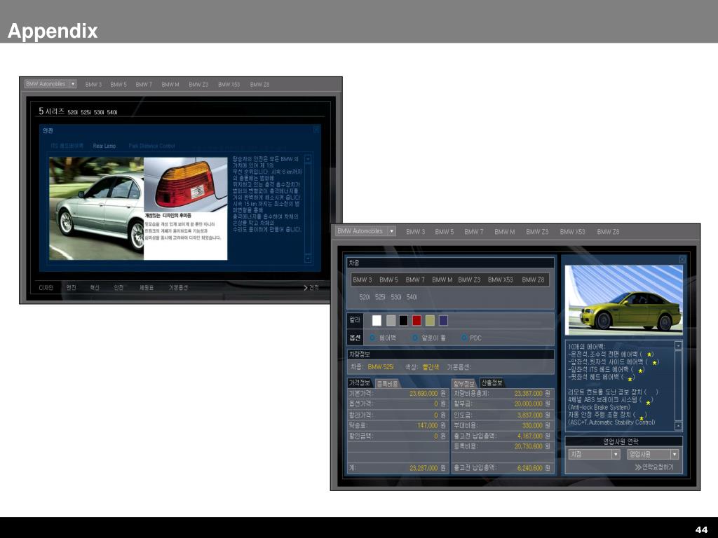Click the yellow BMW 525i text in 차량정보

point(381,367)
